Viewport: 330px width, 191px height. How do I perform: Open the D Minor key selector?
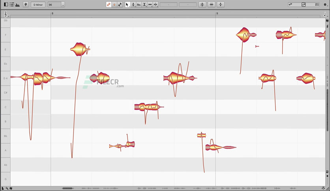(38, 5)
